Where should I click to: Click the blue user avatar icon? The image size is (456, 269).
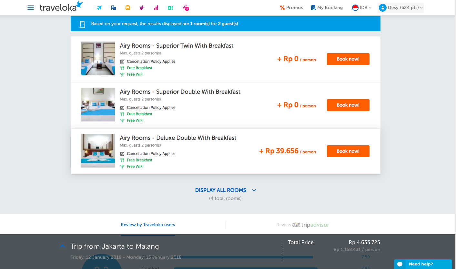[383, 8]
